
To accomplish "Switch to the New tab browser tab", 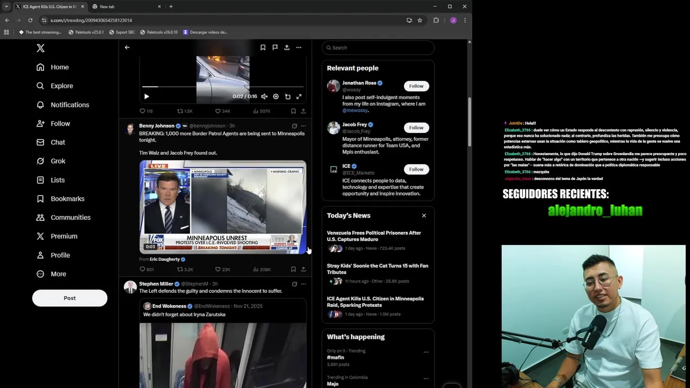I will point(126,6).
